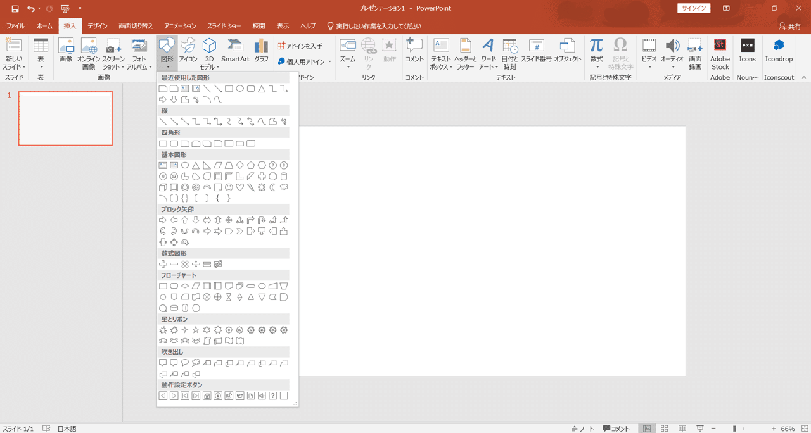Insert a slide number
Image resolution: width=811 pixels, height=433 pixels.
(x=537, y=54)
